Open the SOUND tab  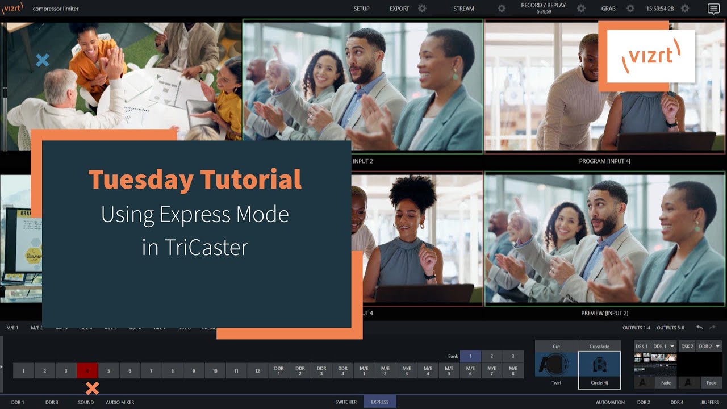point(86,402)
